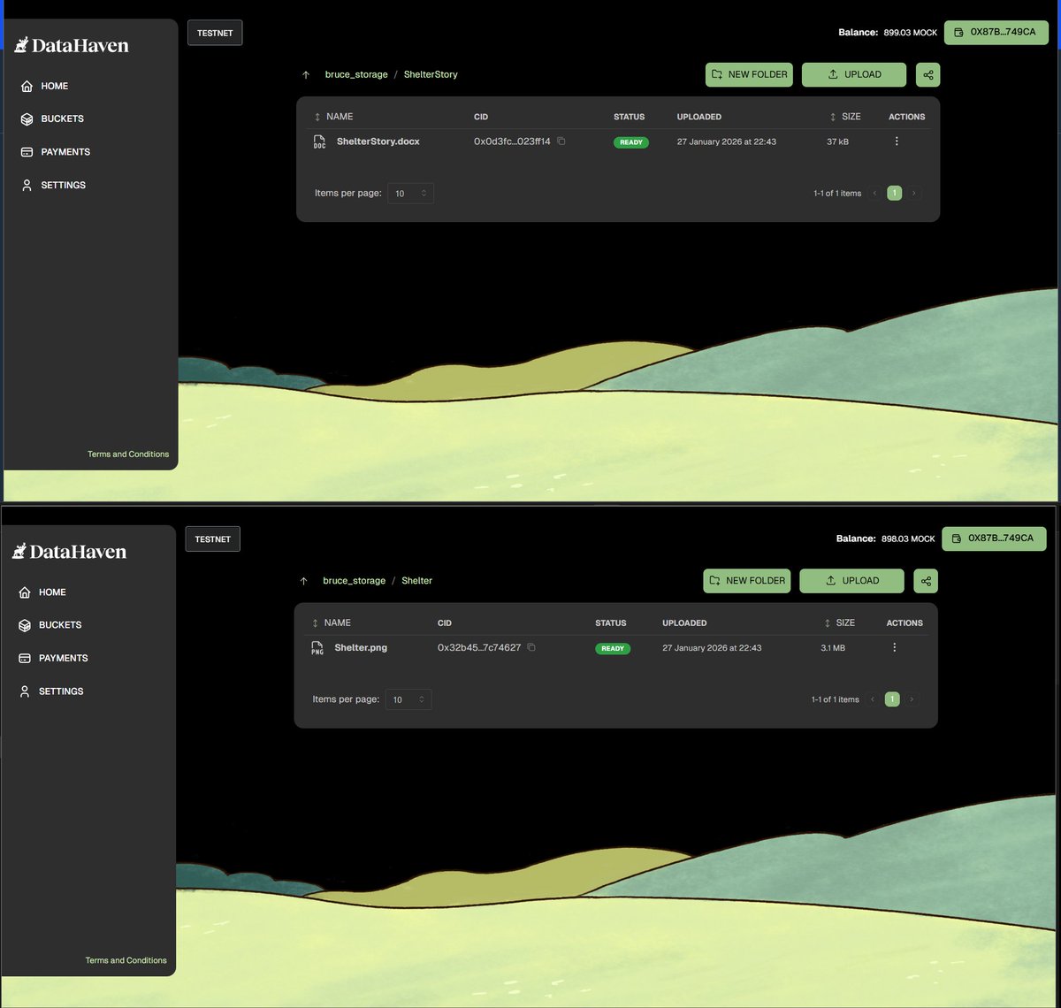Go up one level from the ShelterStory folder
The image size is (1061, 1008).
[x=306, y=75]
